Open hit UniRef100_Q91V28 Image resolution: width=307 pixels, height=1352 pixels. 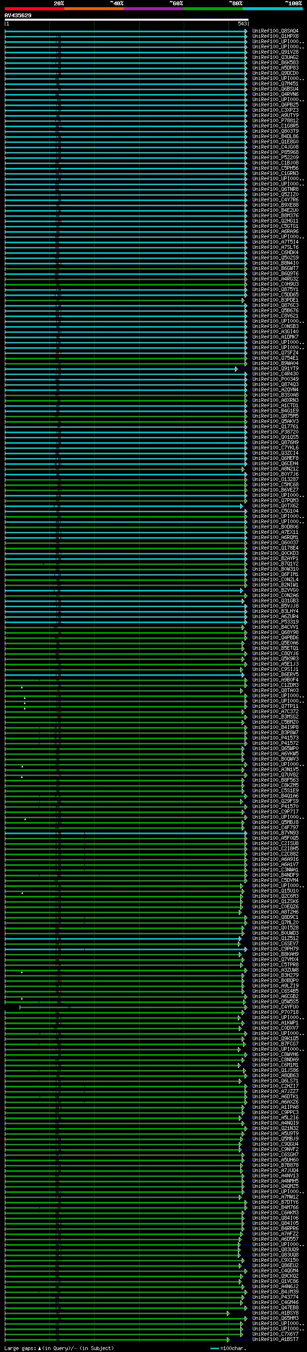[275, 52]
